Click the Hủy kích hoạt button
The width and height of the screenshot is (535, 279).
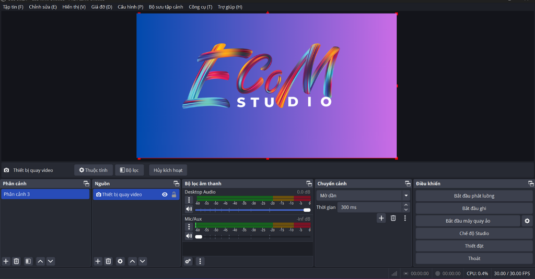pos(168,170)
